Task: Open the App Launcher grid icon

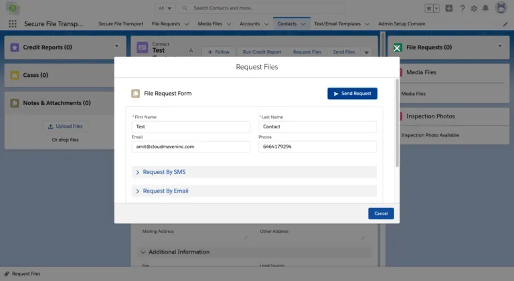Action: click(13, 23)
